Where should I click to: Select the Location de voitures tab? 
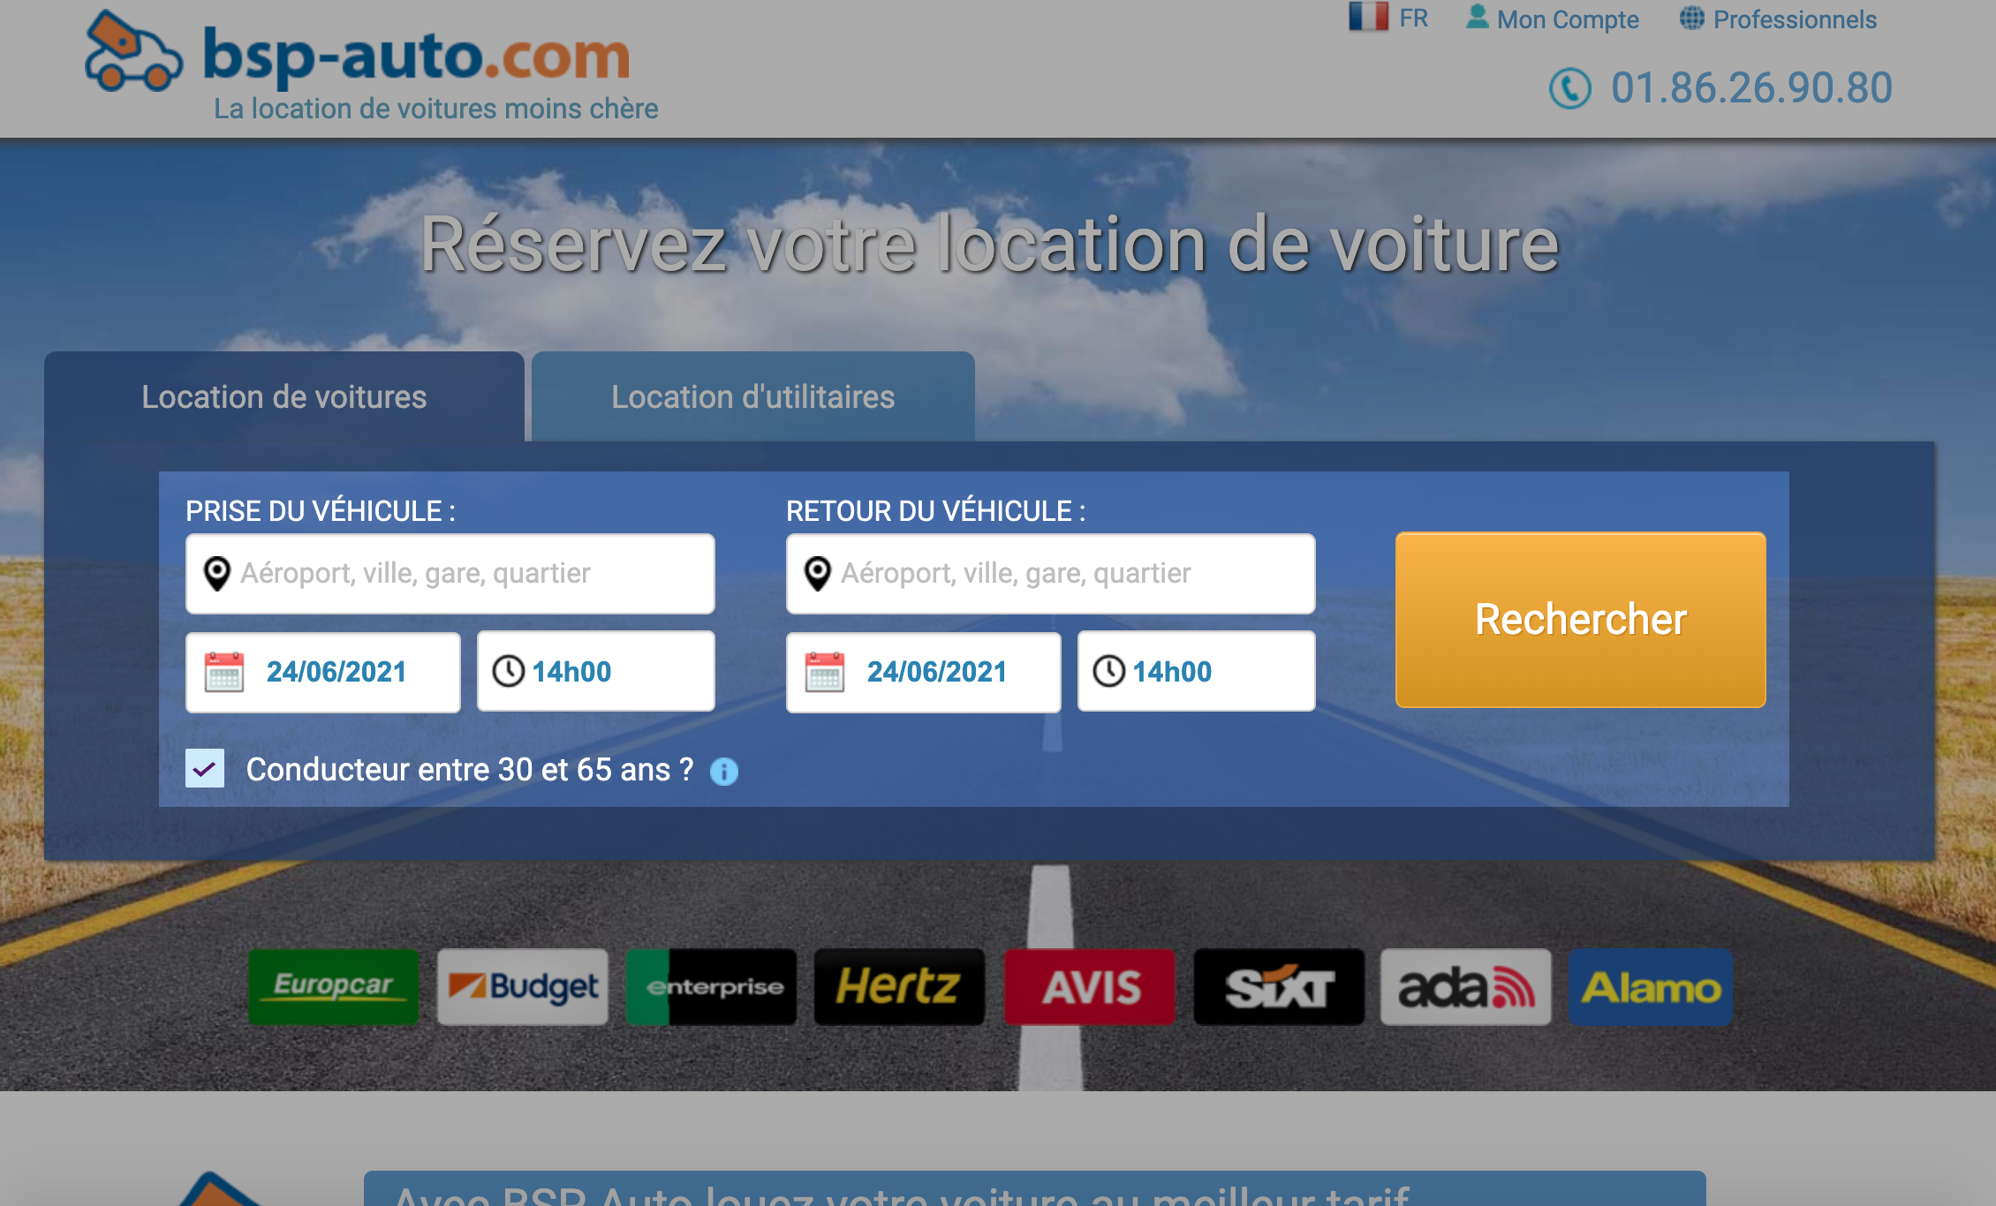point(284,397)
